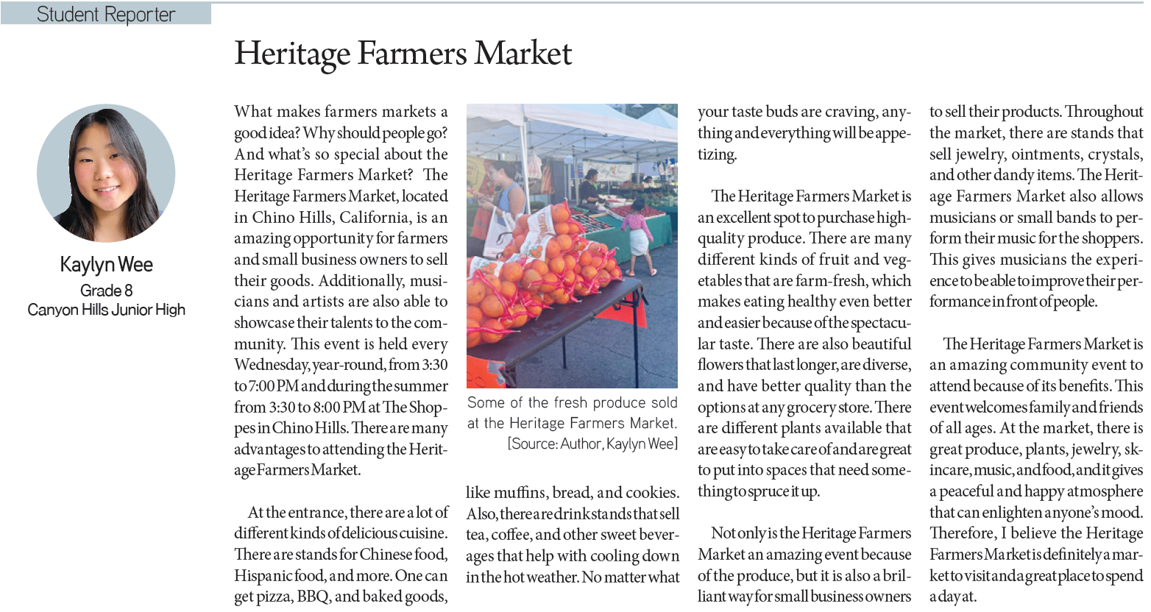Click the Heritage Farmers Market headline

pyautogui.click(x=403, y=54)
